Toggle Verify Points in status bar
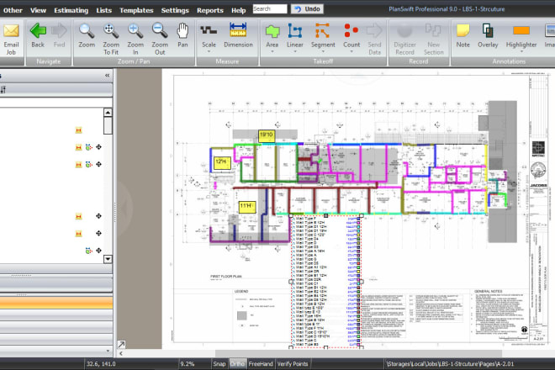Image resolution: width=555 pixels, height=370 pixels. (x=293, y=363)
